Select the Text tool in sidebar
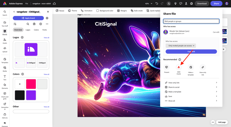This screenshot has width=231, height=127. pos(5,78)
